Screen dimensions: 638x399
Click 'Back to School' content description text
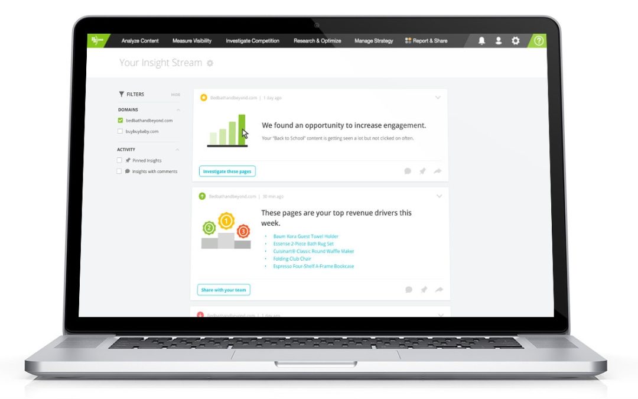pyautogui.click(x=338, y=138)
